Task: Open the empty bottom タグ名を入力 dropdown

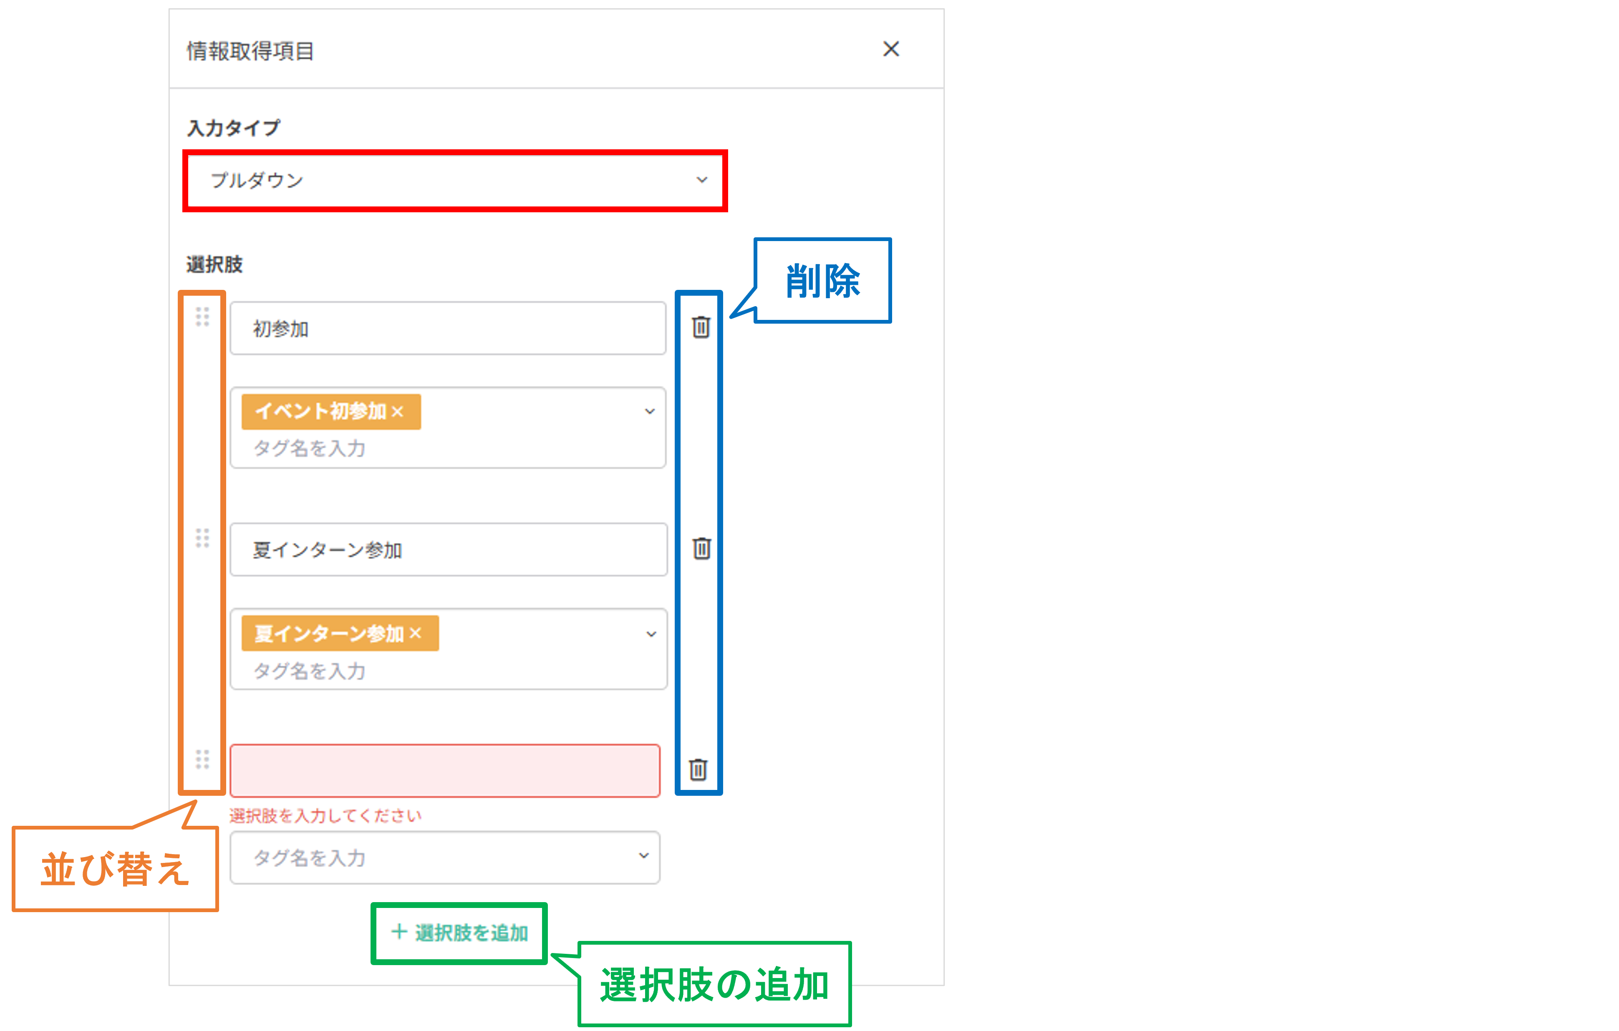Action: [x=643, y=855]
